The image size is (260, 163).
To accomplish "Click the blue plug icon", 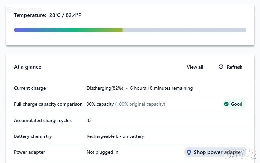I will pyautogui.click(x=189, y=152).
